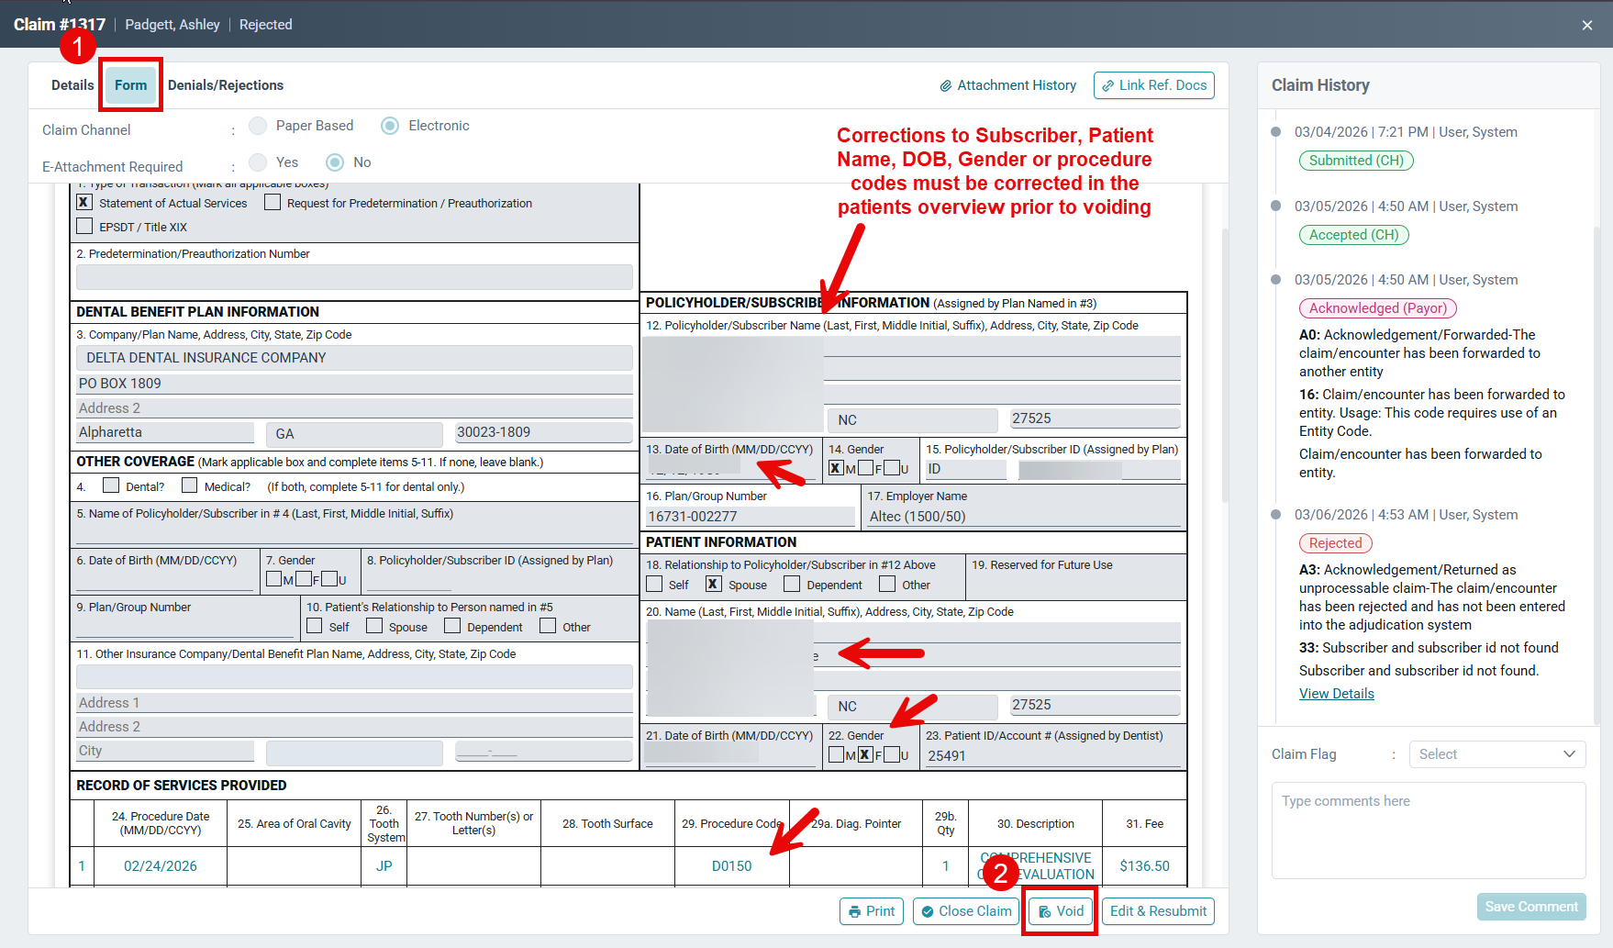Click procedure date 02/24/2026
The image size is (1613, 948).
tap(161, 866)
